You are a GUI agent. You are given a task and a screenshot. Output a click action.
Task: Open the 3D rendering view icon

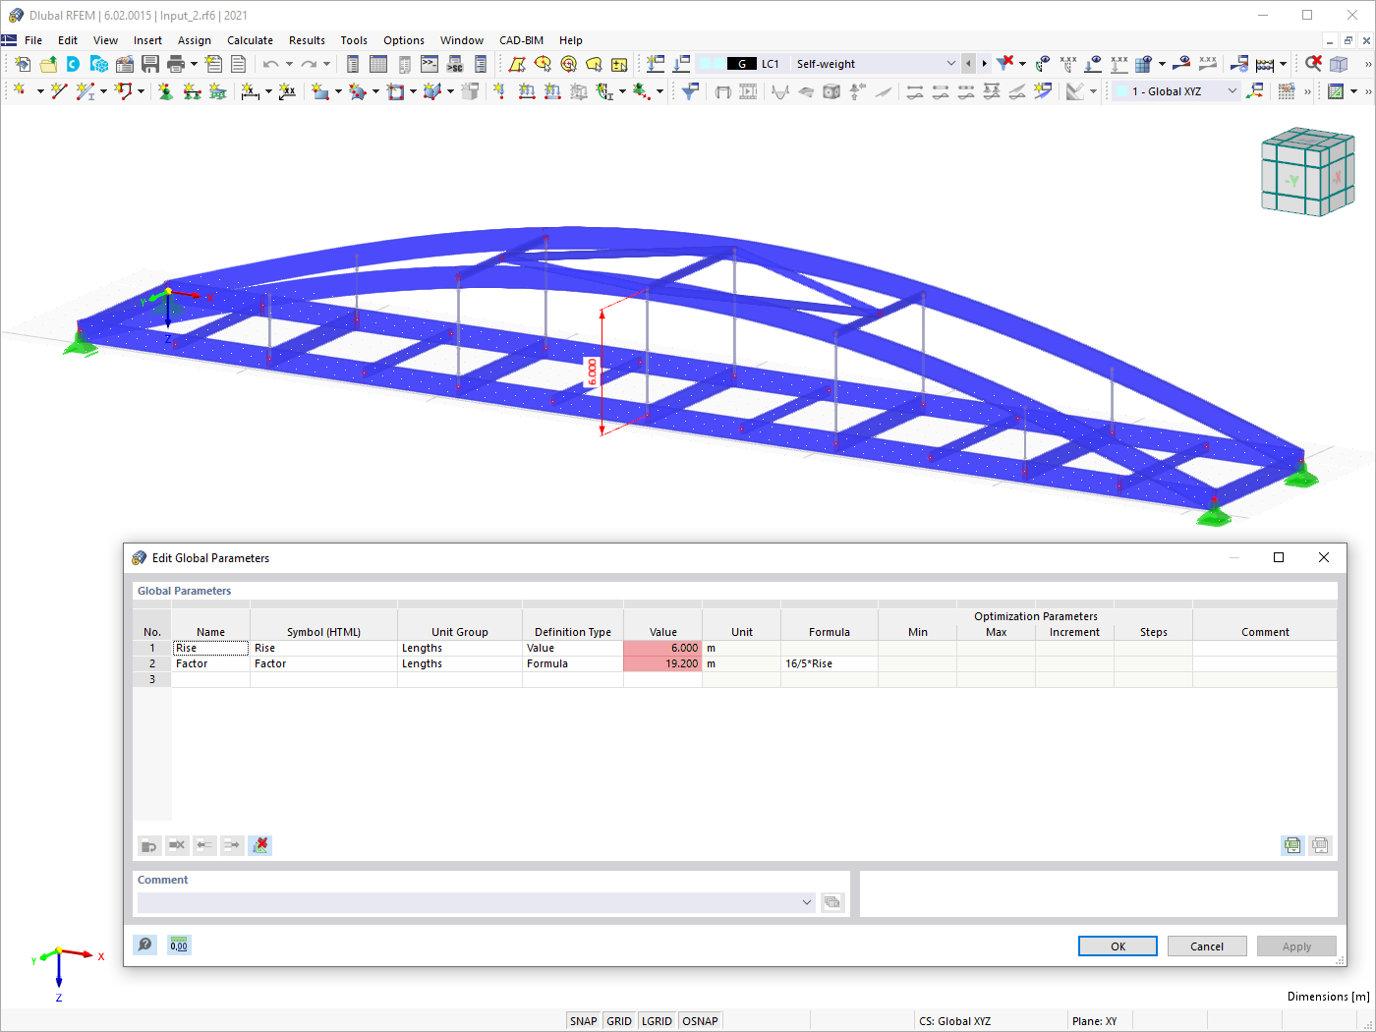coord(1338,63)
